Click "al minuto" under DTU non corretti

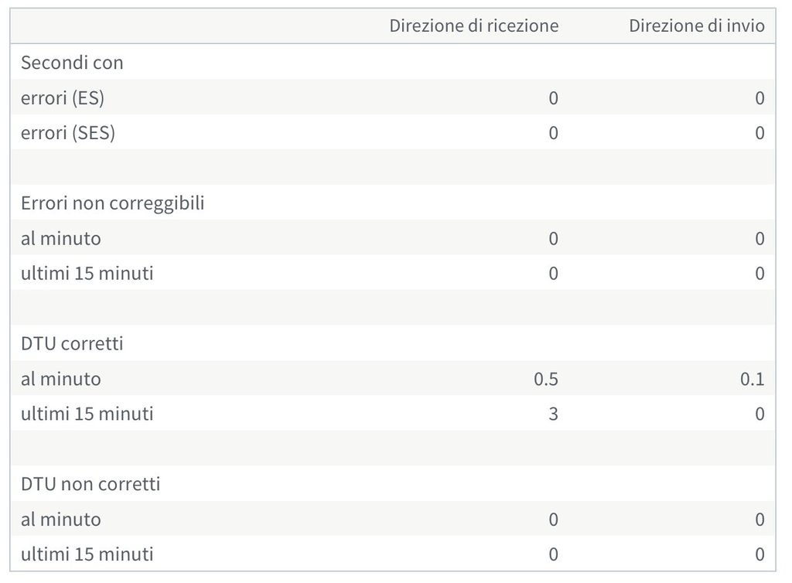pyautogui.click(x=61, y=519)
